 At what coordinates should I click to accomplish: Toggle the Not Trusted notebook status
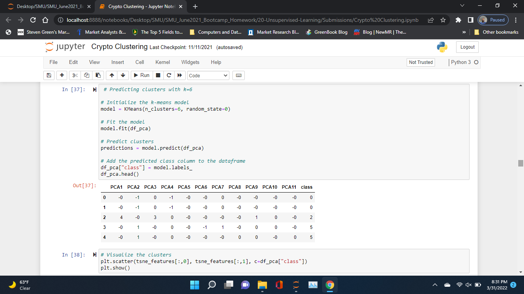(421, 62)
